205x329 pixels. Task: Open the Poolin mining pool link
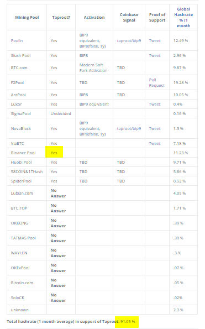[x=17, y=40]
